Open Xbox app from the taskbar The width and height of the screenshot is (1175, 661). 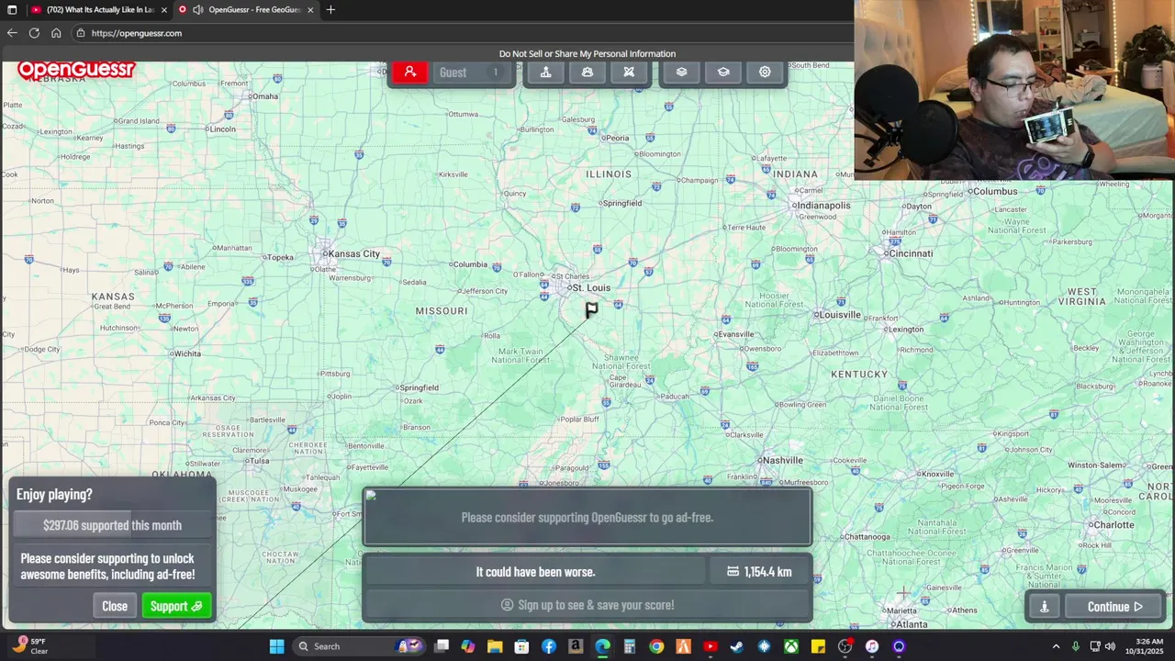pyautogui.click(x=790, y=646)
